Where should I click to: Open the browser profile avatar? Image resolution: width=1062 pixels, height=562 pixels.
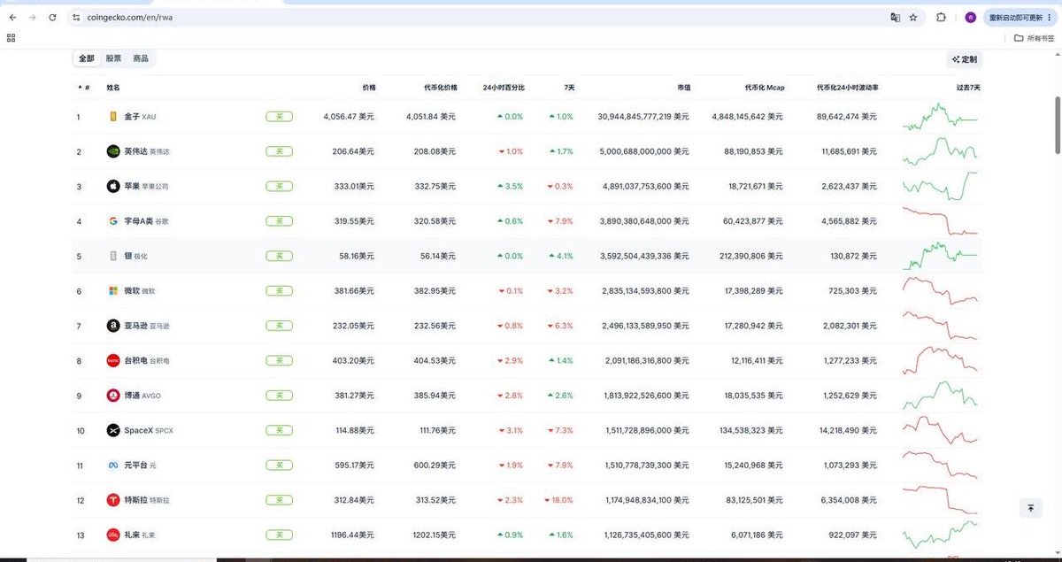(x=970, y=18)
